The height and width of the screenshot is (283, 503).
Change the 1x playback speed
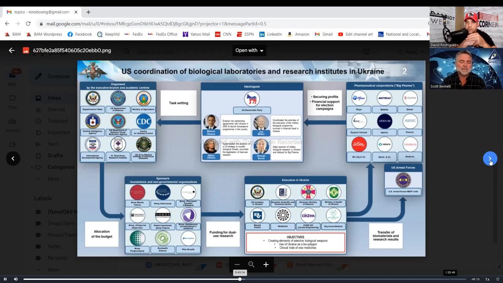pos(487,279)
